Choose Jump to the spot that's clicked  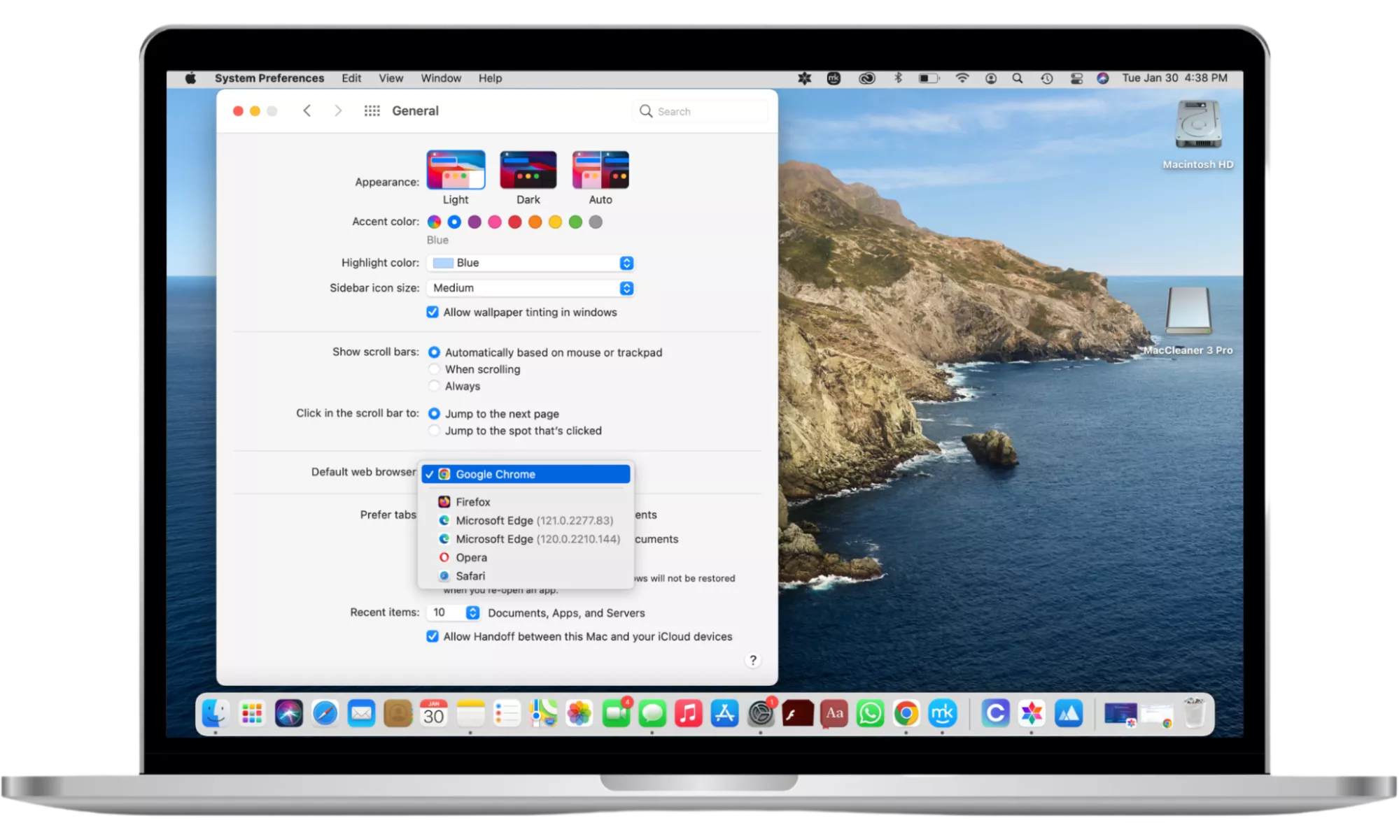tap(434, 431)
